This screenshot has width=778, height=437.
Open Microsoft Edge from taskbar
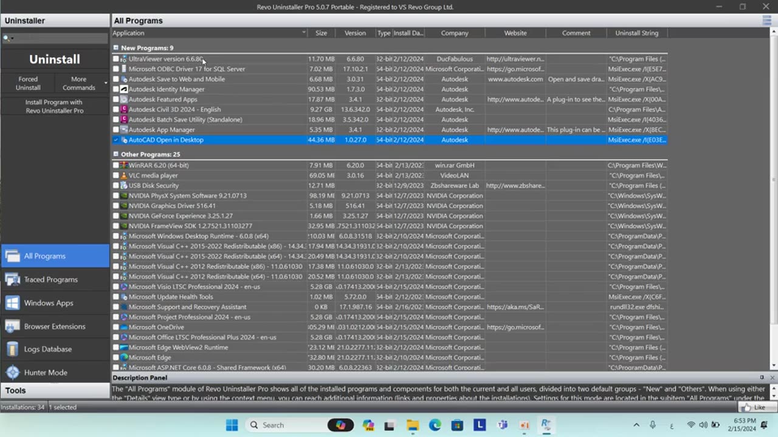click(x=435, y=425)
